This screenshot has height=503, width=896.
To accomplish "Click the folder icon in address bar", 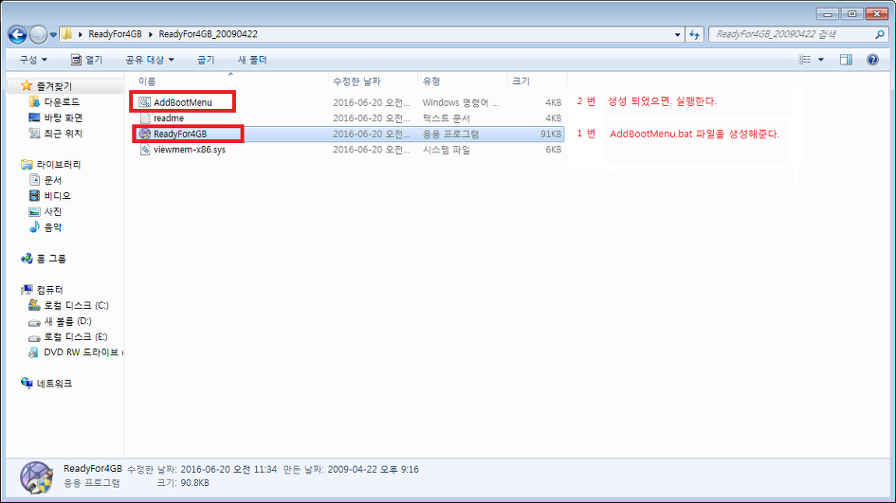I will 67,34.
